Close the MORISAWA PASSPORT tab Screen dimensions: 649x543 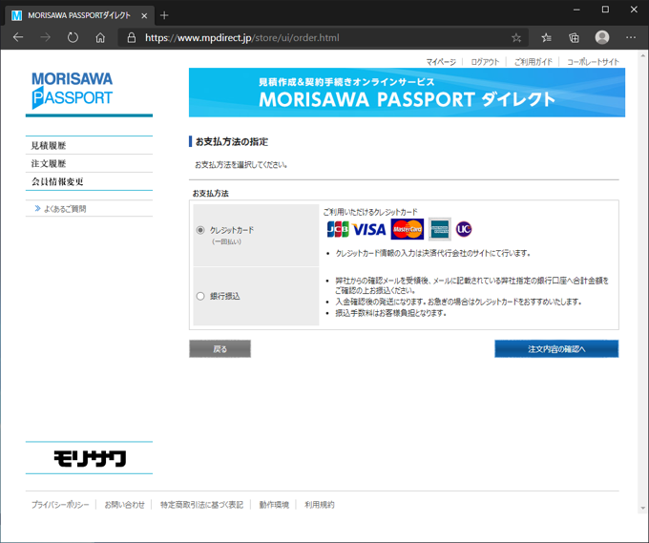[144, 15]
